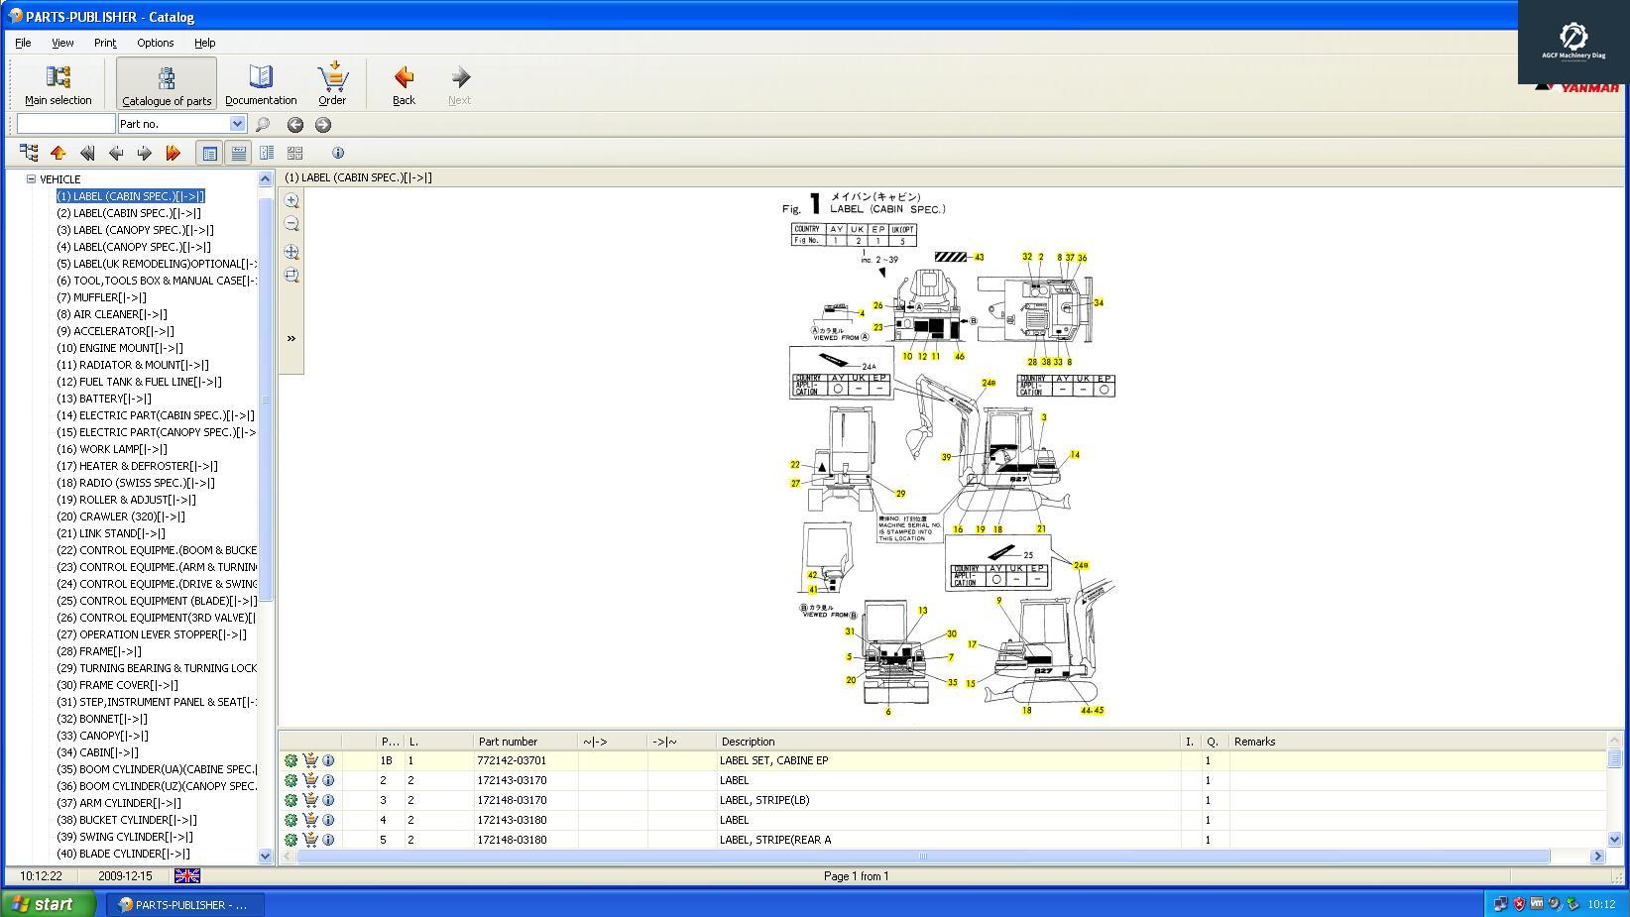Show info for part 172143-03170
The height and width of the screenshot is (917, 1630).
click(x=328, y=780)
